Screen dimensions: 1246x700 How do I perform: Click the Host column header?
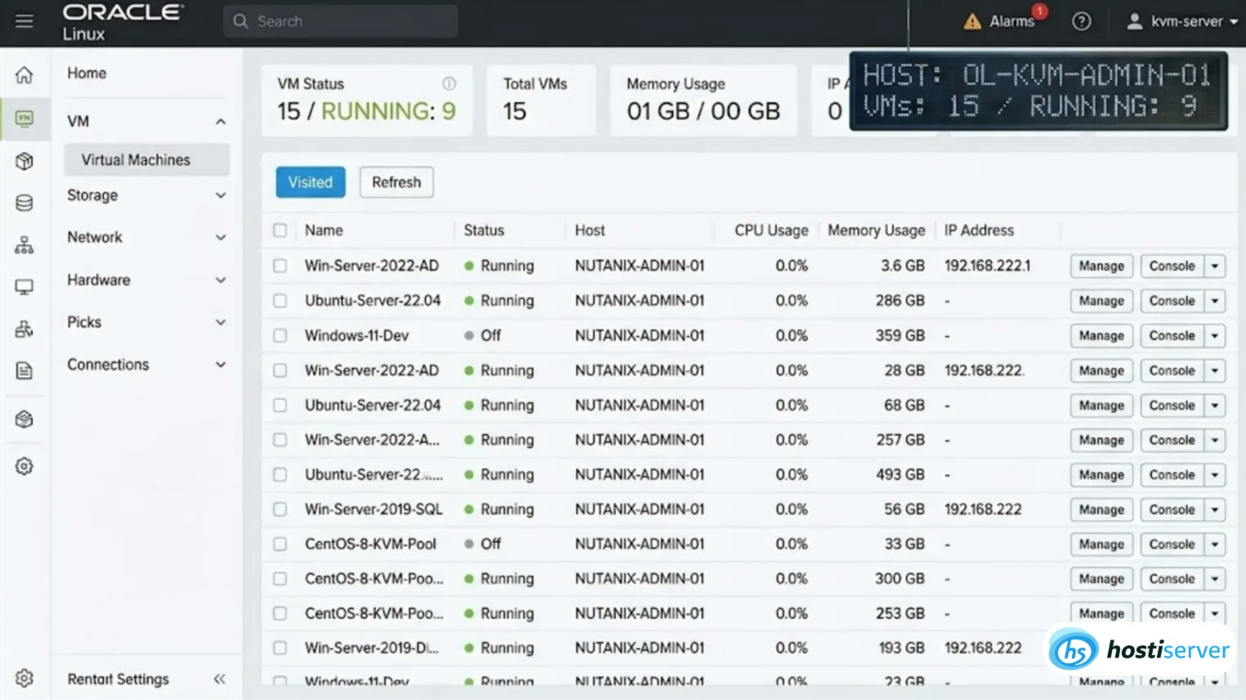589,231
